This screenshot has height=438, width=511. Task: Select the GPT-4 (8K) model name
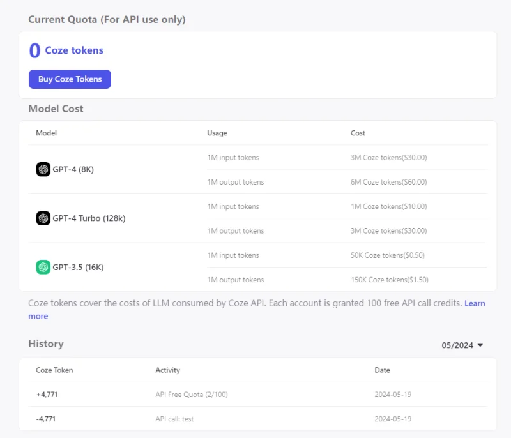73,169
